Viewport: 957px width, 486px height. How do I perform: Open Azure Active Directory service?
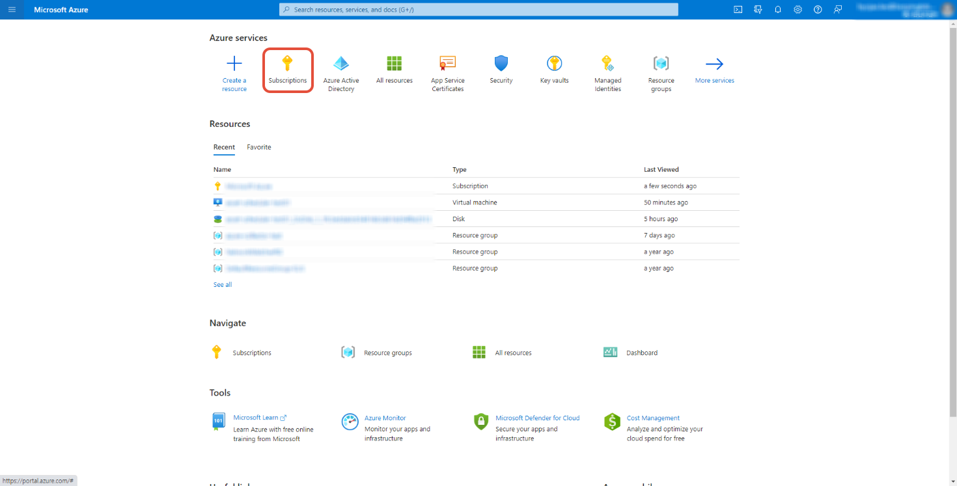(x=340, y=64)
